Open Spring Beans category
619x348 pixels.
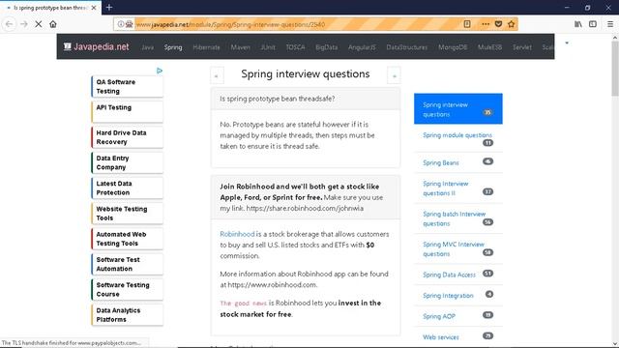click(x=457, y=162)
